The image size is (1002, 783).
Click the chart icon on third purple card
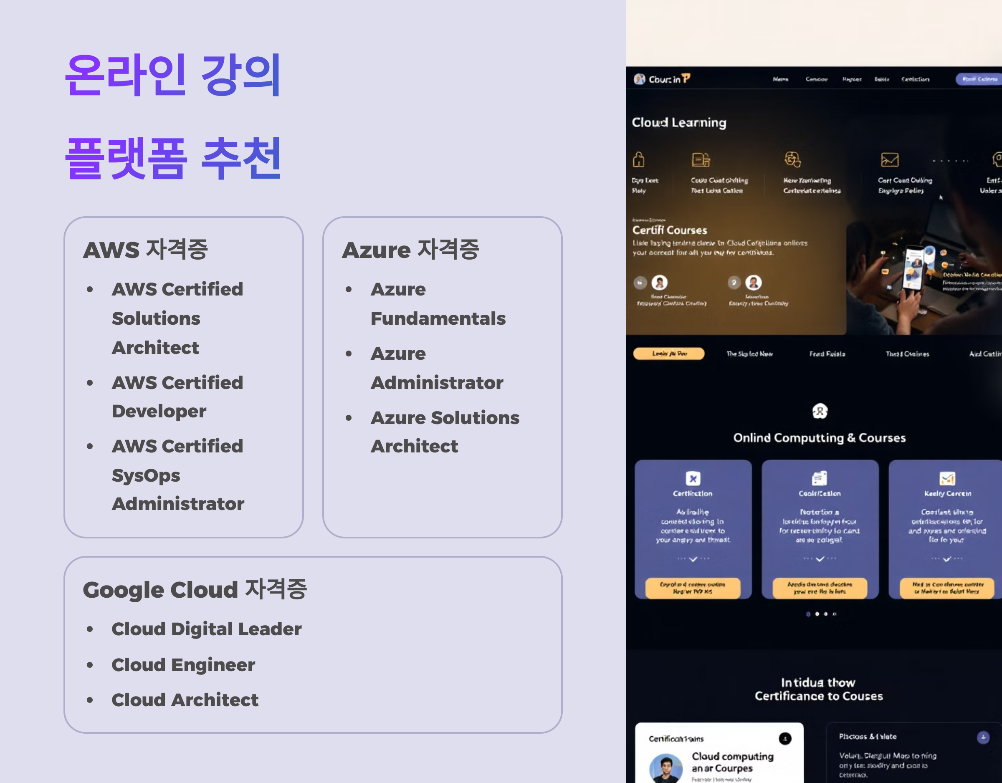point(947,478)
